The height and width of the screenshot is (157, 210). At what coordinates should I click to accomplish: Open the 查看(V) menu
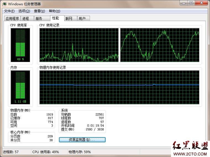click(x=39, y=11)
